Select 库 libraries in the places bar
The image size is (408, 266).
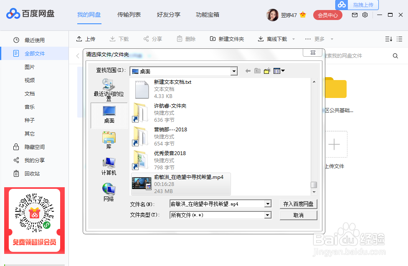(x=109, y=140)
